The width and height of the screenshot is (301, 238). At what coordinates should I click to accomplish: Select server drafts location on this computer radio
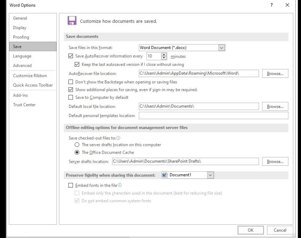click(x=77, y=144)
